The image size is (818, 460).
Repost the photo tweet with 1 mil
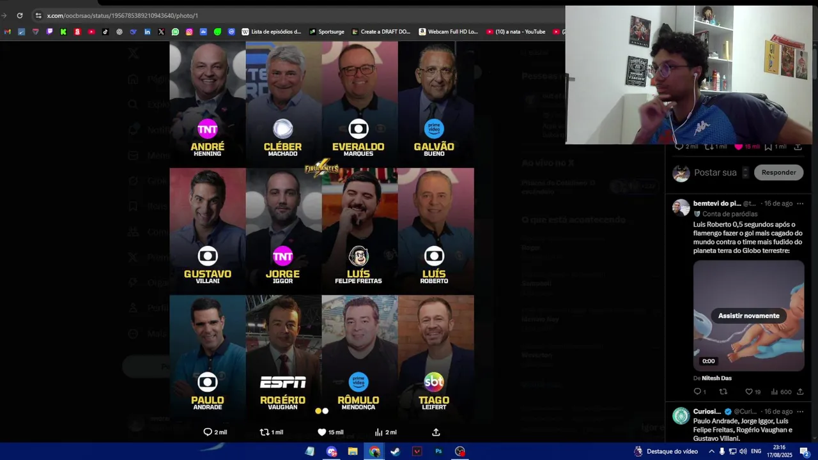tap(271, 432)
